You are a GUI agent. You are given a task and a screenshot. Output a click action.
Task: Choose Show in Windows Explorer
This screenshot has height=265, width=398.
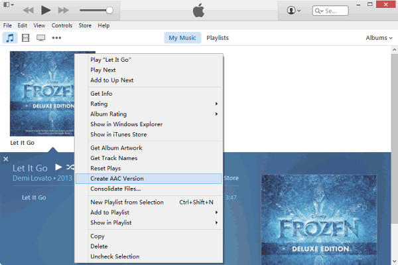tap(149, 124)
